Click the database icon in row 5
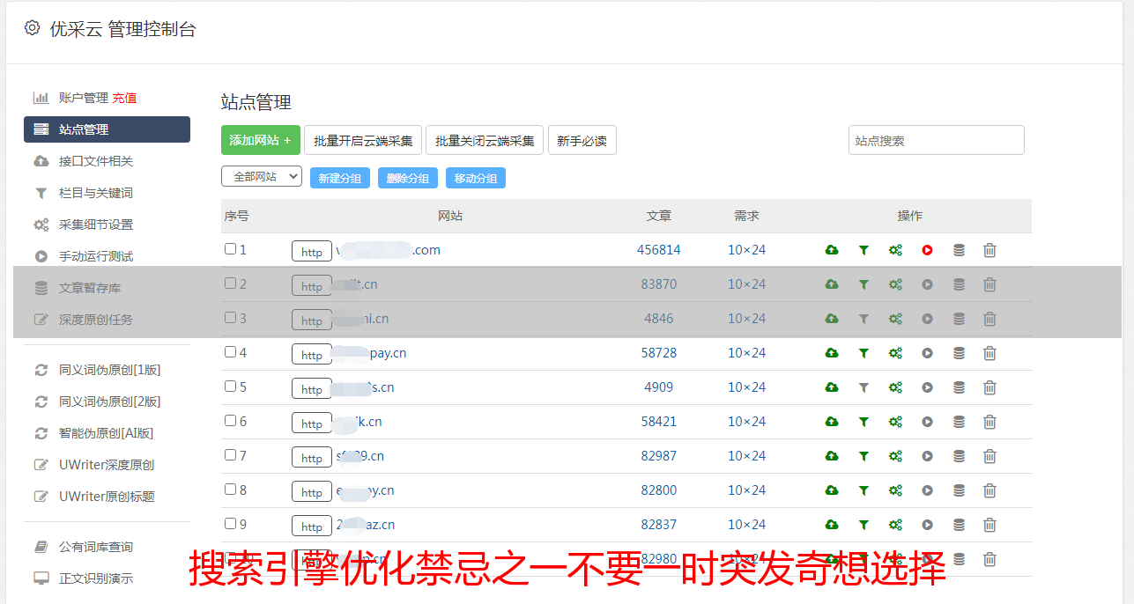 (959, 387)
